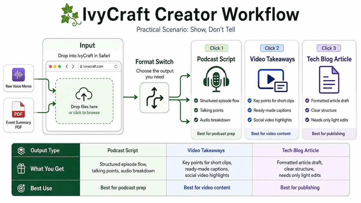
Task: Click the Tech Blog document icon
Action: coord(329,80)
